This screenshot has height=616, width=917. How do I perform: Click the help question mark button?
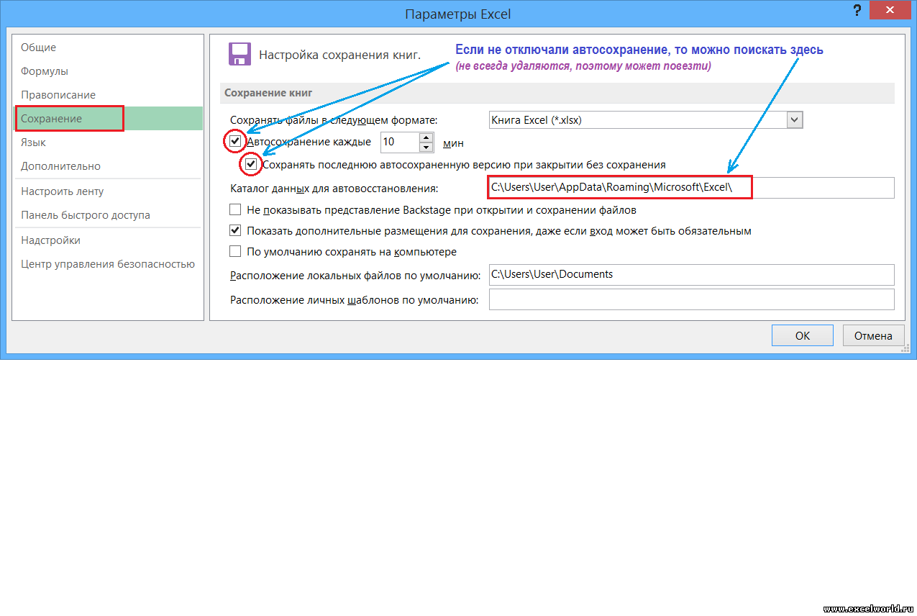tap(856, 11)
